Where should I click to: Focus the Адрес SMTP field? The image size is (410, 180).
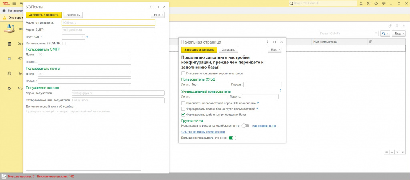pyautogui.click(x=108, y=30)
